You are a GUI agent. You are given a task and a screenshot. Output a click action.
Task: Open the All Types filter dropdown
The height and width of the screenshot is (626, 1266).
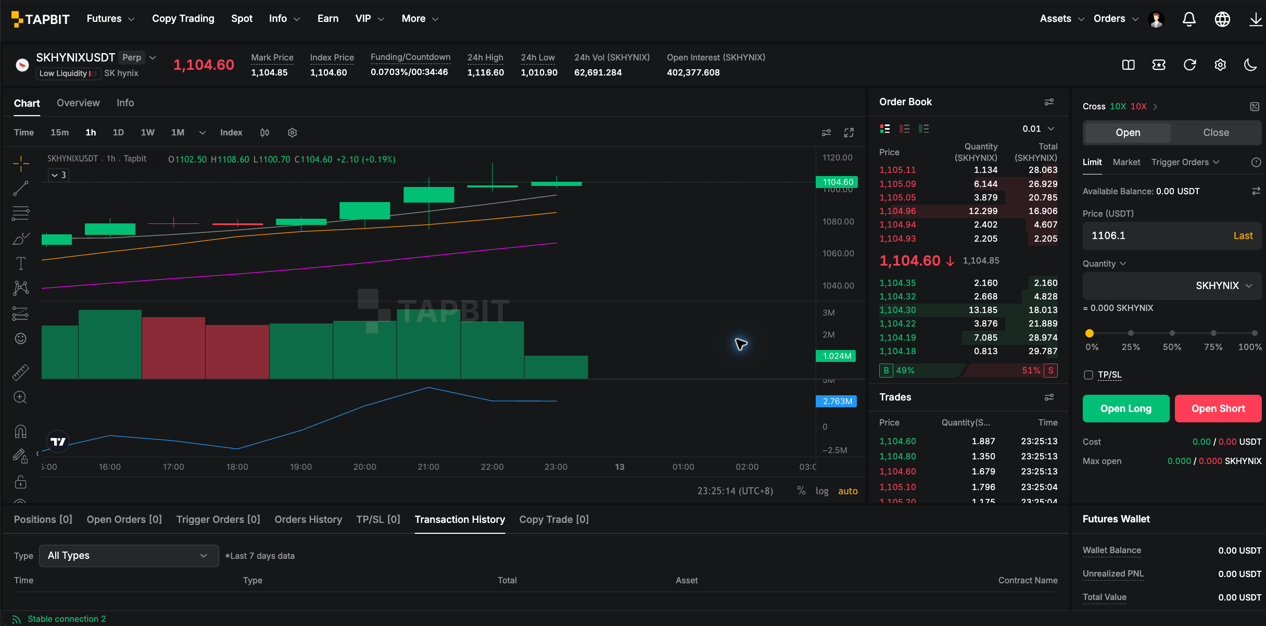click(x=129, y=556)
